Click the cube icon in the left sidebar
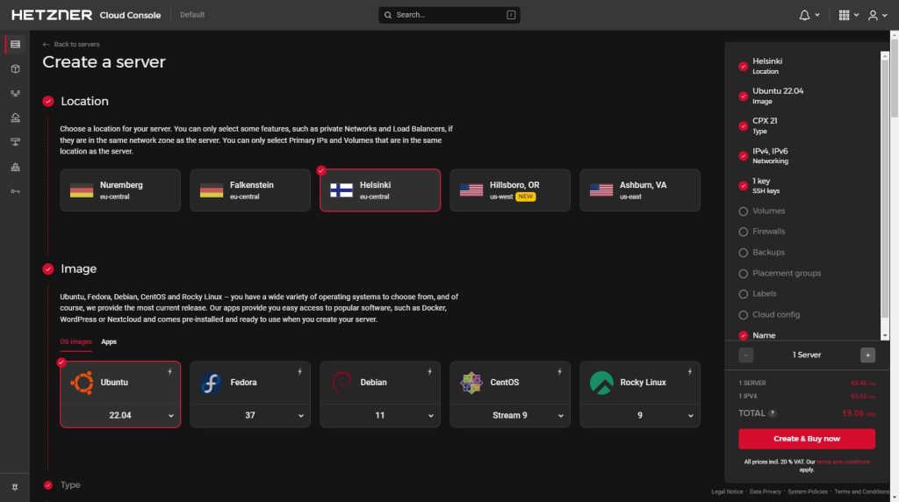Viewport: 899px width, 502px height. click(15, 68)
